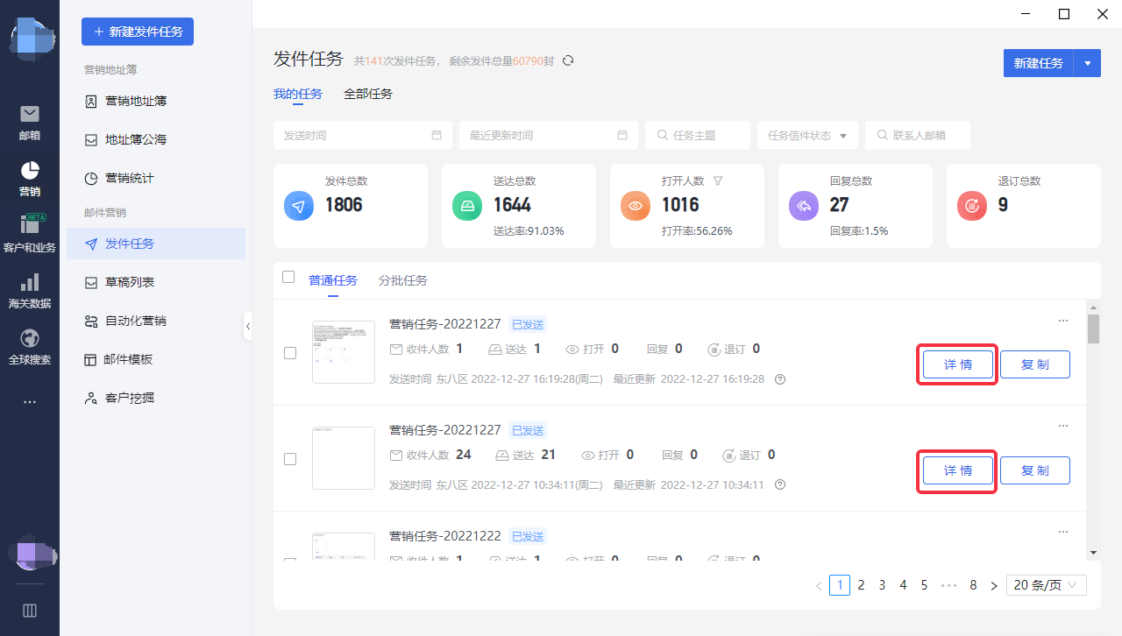Click calendar icon in 发送时间 field

pos(437,135)
